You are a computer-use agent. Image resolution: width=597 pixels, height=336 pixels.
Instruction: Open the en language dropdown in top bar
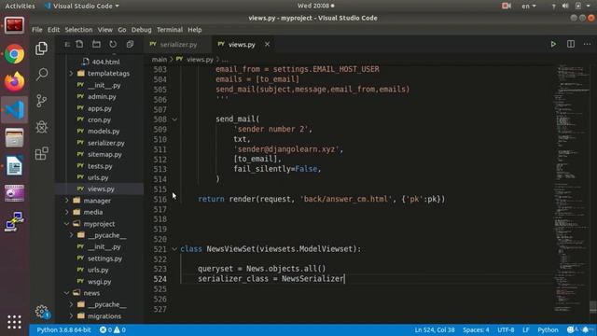(x=529, y=7)
